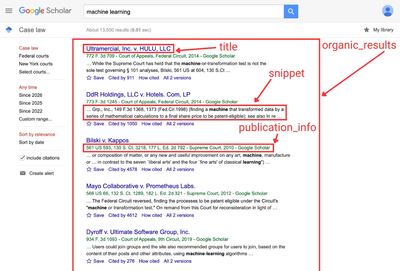The image size is (400, 271).
Task: Click How cited under Bilski v. Kappos
Action: (152, 169)
